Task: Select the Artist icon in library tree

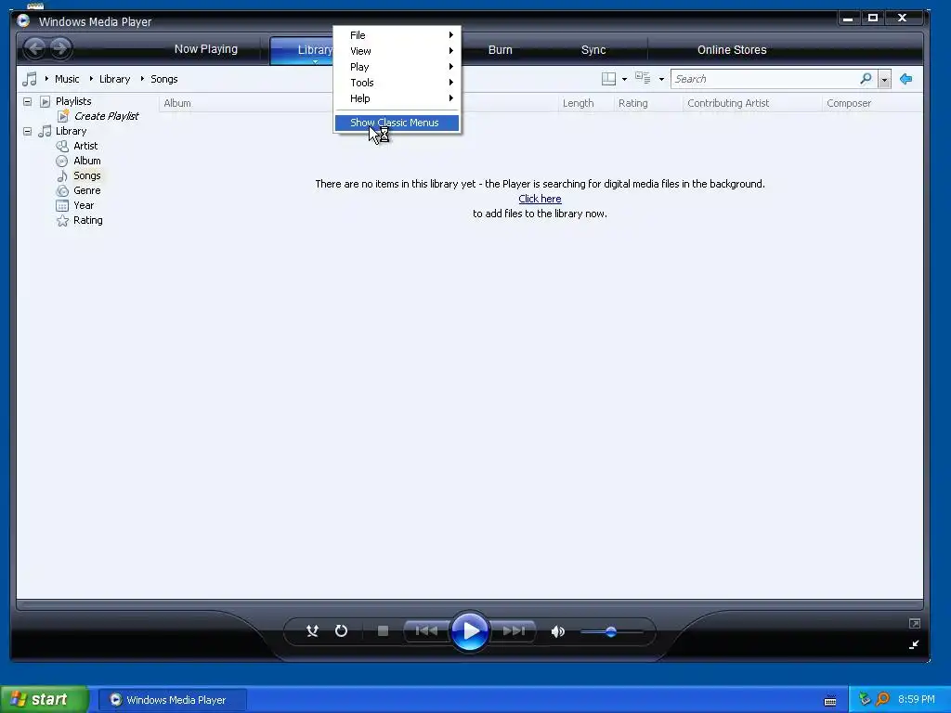Action: point(62,146)
